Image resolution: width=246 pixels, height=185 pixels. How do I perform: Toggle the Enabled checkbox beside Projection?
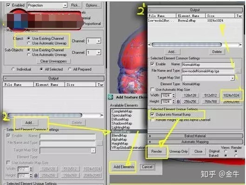pos(8,5)
